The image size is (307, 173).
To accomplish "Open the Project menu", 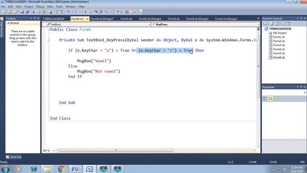I will pos(29,7).
